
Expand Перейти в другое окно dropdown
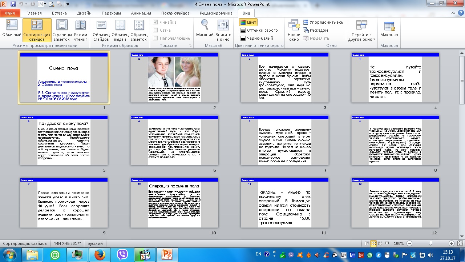[361, 30]
